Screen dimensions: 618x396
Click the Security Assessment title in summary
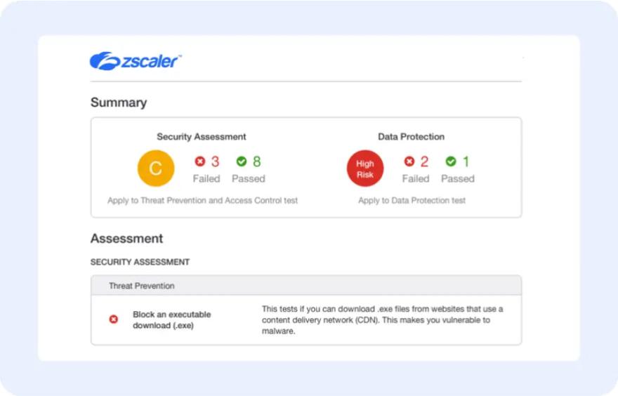click(x=202, y=137)
